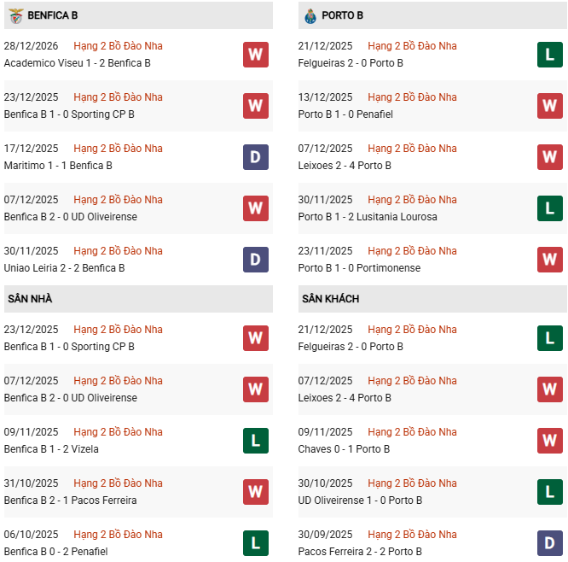Open the PORTO B team header
Viewport: 568px width, 562px height.
pos(342,15)
